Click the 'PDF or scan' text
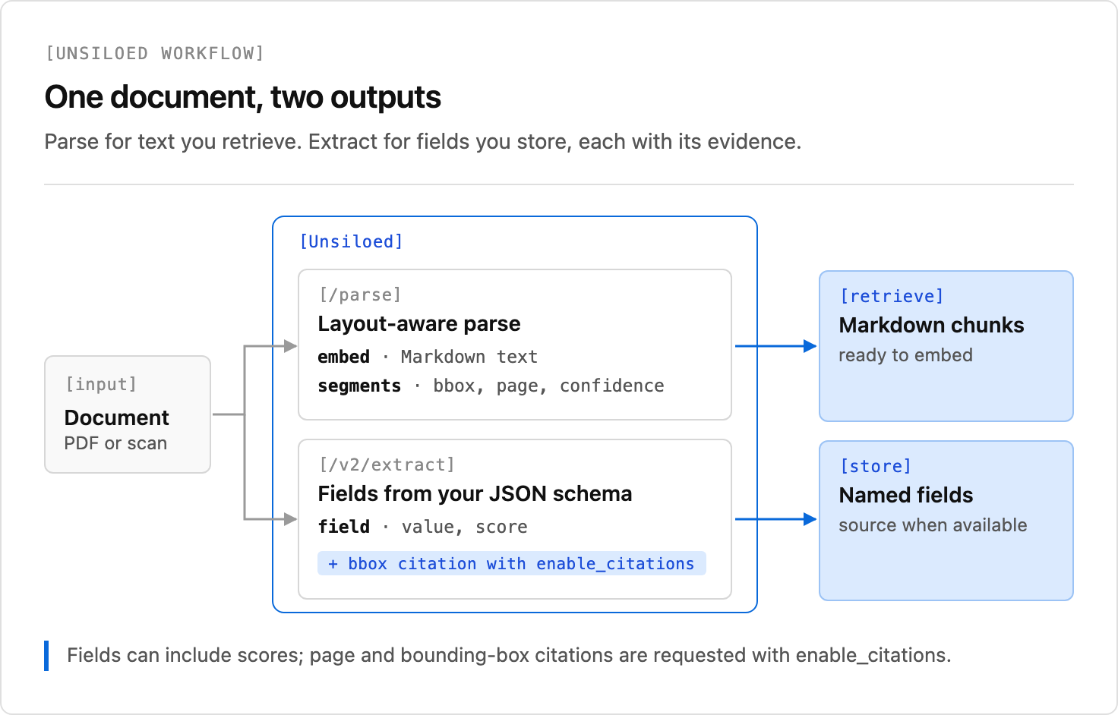Screen dimensions: 1118x715 [x=115, y=443]
